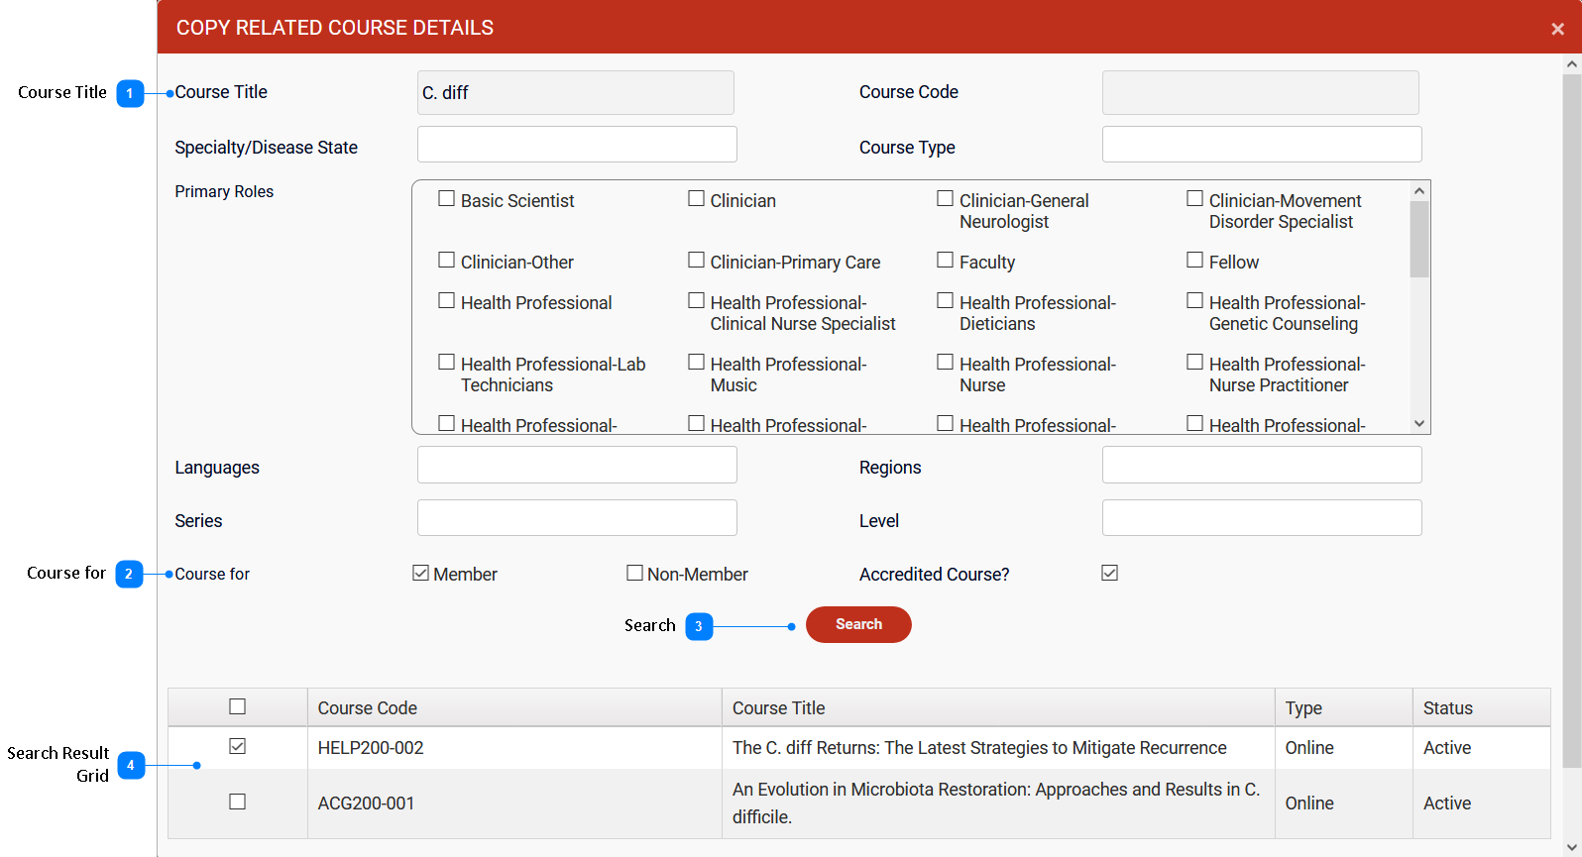
Task: Check the Non-Member checkbox
Action: pyautogui.click(x=635, y=573)
